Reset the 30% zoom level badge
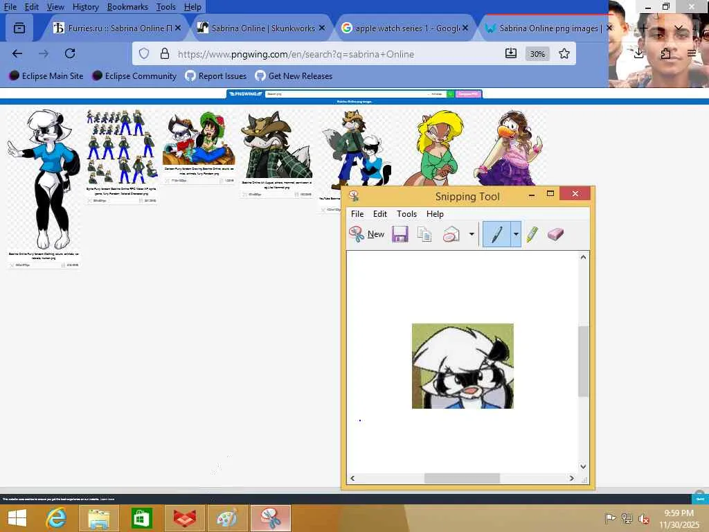 tap(537, 54)
